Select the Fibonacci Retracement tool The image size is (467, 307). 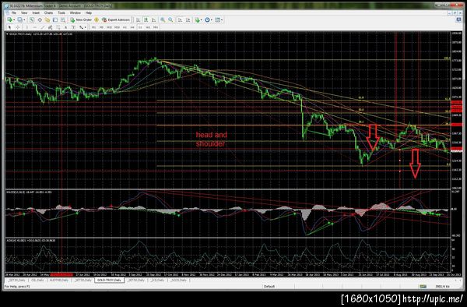58,27
